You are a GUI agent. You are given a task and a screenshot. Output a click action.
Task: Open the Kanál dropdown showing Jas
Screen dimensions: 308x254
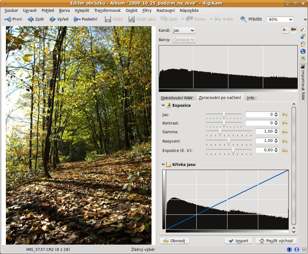pyautogui.click(x=184, y=31)
